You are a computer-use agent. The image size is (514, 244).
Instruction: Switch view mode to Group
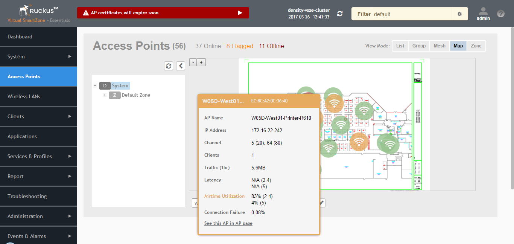(419, 46)
